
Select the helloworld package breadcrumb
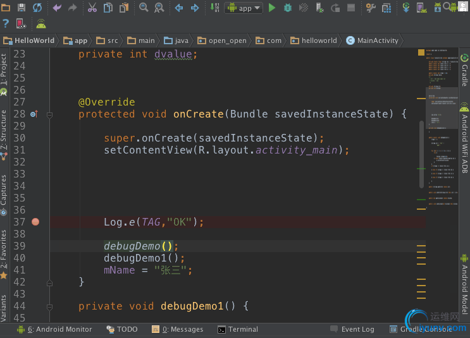pos(314,40)
